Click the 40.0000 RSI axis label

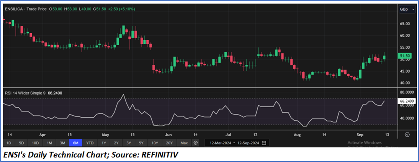[x=406, y=118]
